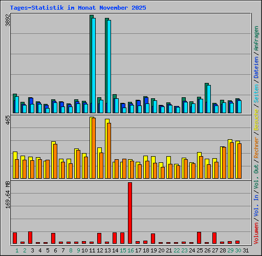Click day label '11' on x-axis
This screenshot has width=262, height=256.
pyautogui.click(x=92, y=250)
